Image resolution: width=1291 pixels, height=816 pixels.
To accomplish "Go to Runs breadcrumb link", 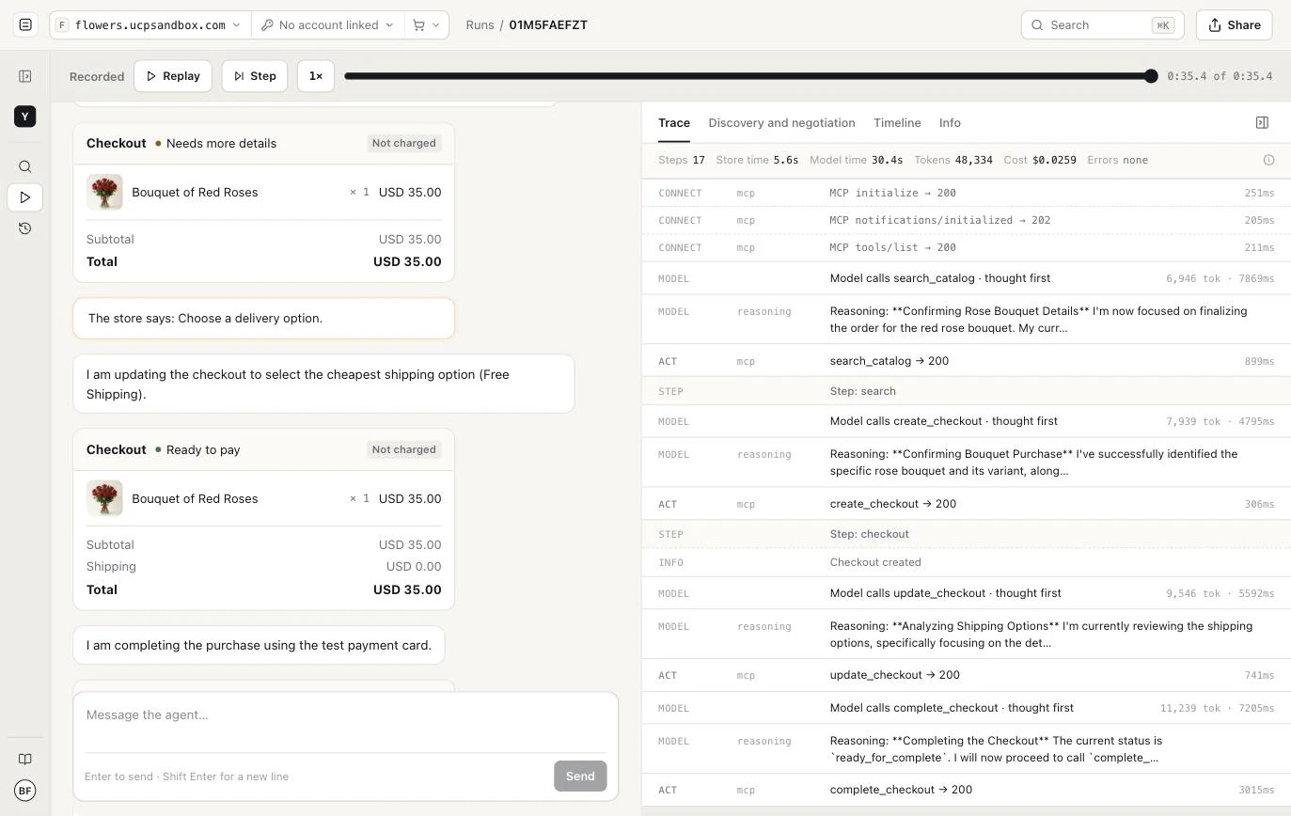I will point(480,25).
